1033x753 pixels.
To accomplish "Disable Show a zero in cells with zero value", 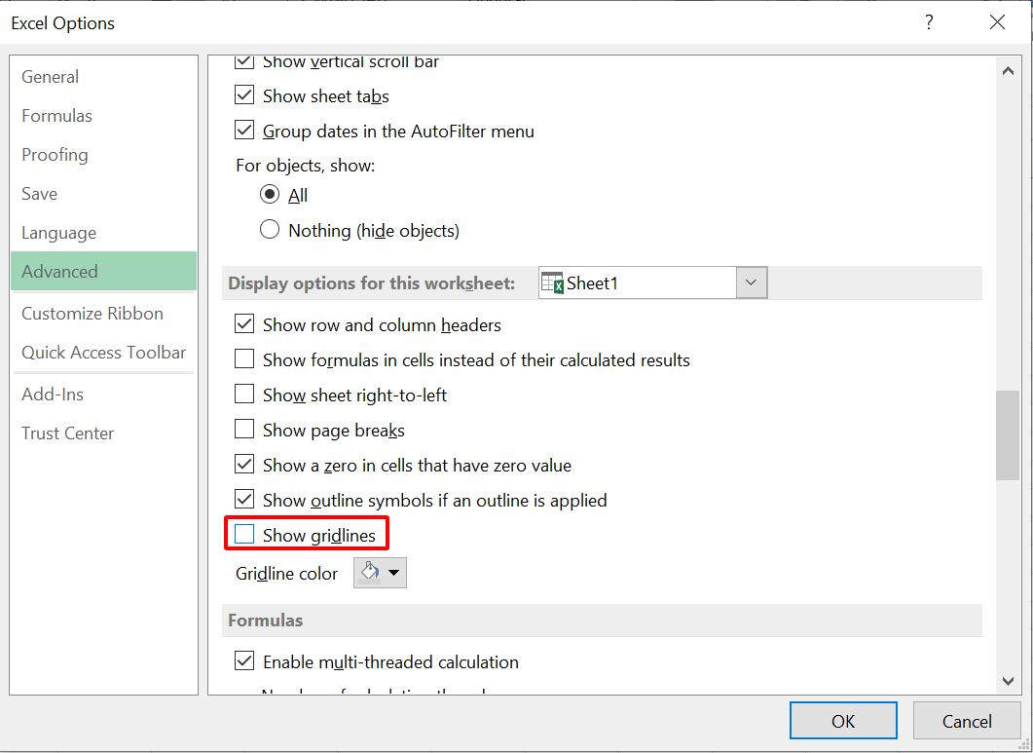I will coord(243,465).
